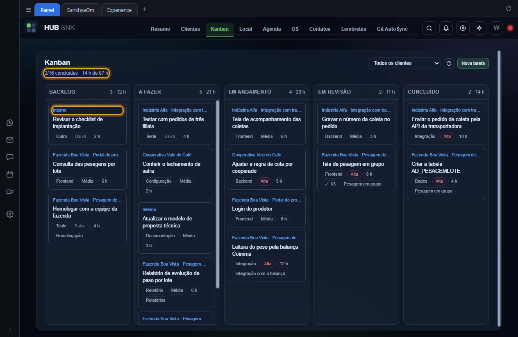Select the Kanban menu item

pos(220,29)
